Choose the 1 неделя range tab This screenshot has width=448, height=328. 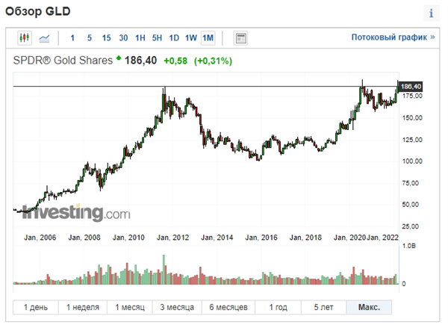[83, 307]
